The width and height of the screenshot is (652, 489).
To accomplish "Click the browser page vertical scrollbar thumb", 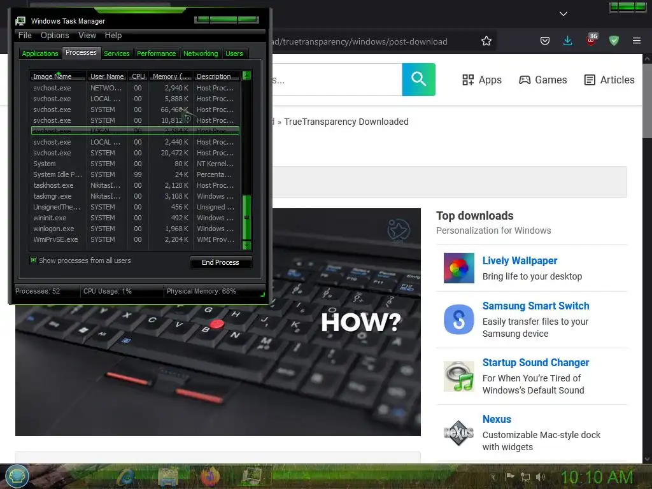I will (x=647, y=101).
